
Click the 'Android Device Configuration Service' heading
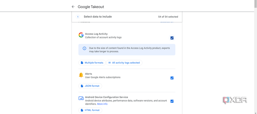(107, 97)
